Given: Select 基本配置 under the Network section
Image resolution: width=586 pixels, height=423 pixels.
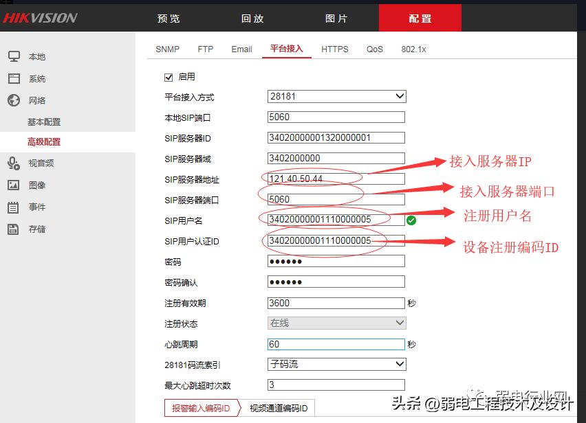Looking at the screenshot, I should [44, 122].
